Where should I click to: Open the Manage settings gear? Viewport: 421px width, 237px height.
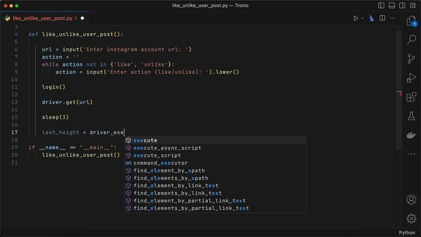click(x=411, y=219)
